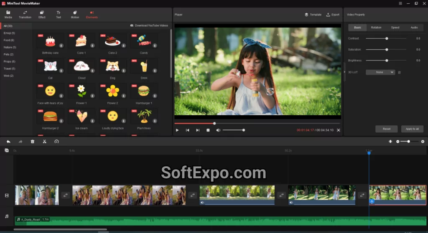The height and width of the screenshot is (233, 428).
Task: Switch to the Speed property tab
Action: coord(395,28)
